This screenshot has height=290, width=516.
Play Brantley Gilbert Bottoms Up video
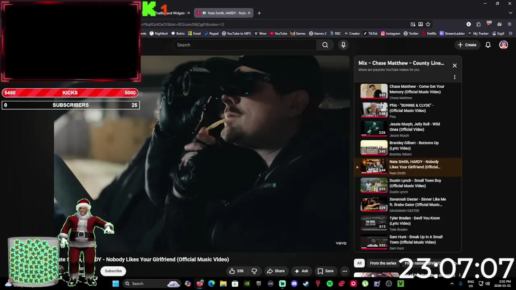(408, 149)
